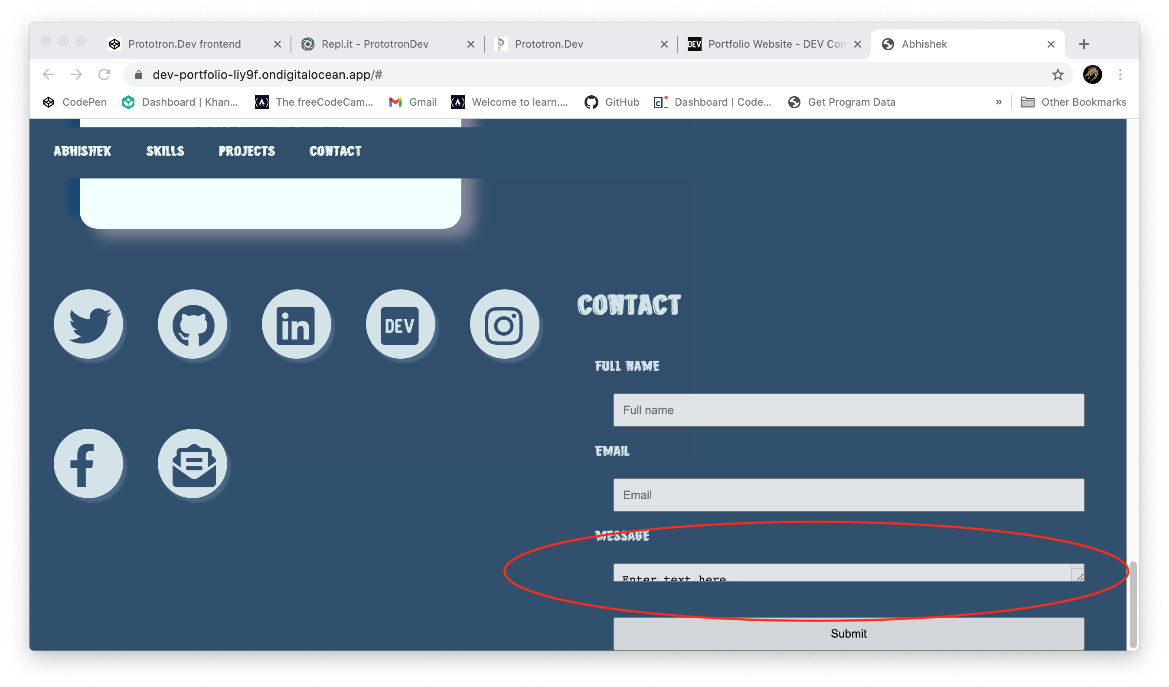Open The freeCodeCamp bookmark
1169x687 pixels.
313,102
